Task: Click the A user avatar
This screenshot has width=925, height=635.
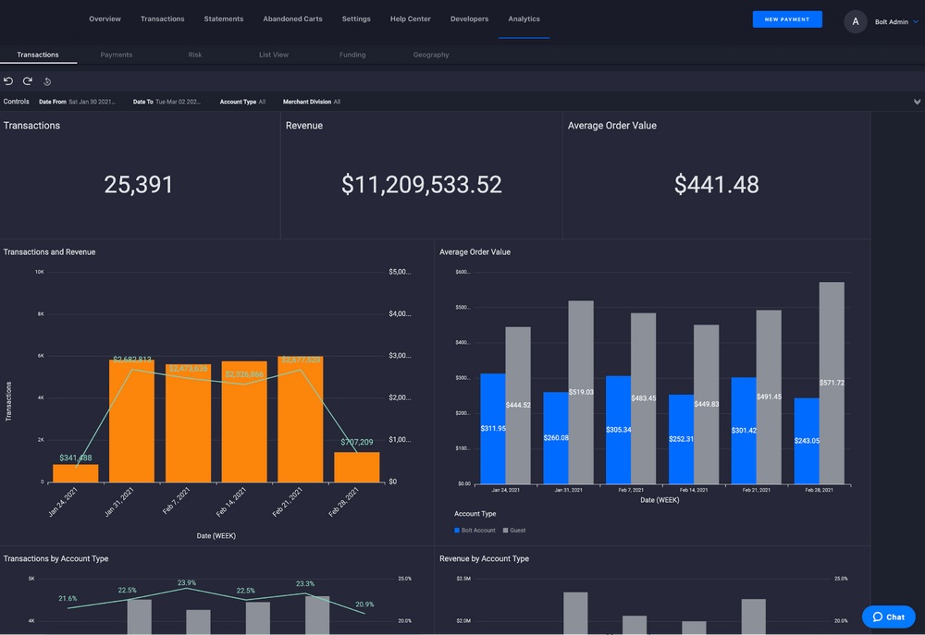Action: [x=855, y=21]
